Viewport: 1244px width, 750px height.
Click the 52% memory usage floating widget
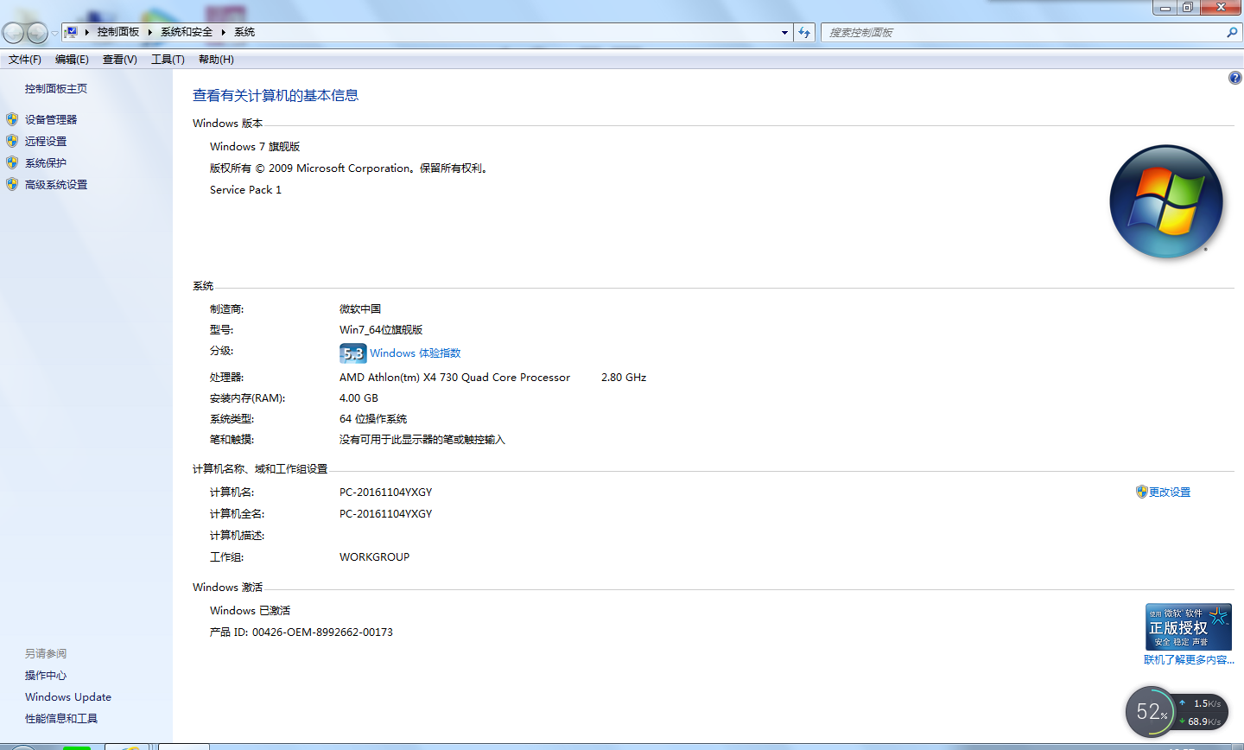pos(1151,712)
